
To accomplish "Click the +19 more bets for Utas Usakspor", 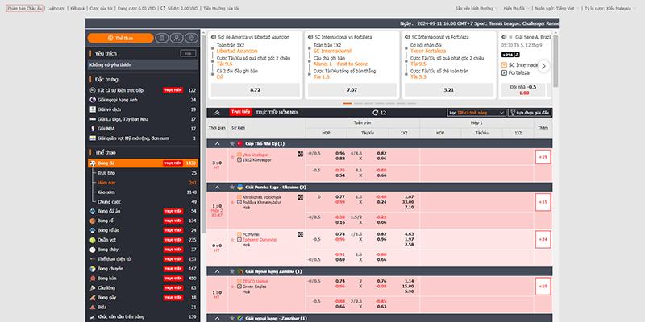I will [543, 157].
